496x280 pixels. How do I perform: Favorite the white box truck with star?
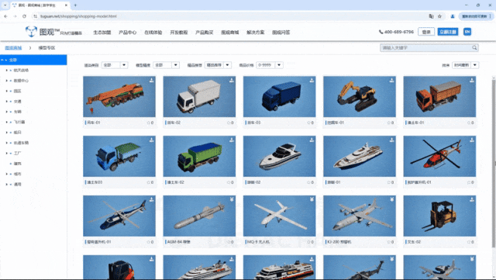[x=229, y=123]
